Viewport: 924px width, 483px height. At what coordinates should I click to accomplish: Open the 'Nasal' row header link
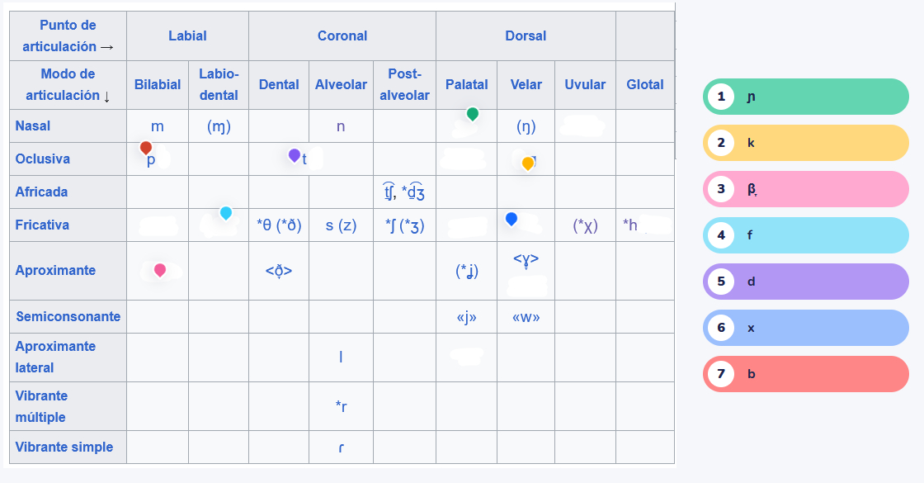[33, 125]
